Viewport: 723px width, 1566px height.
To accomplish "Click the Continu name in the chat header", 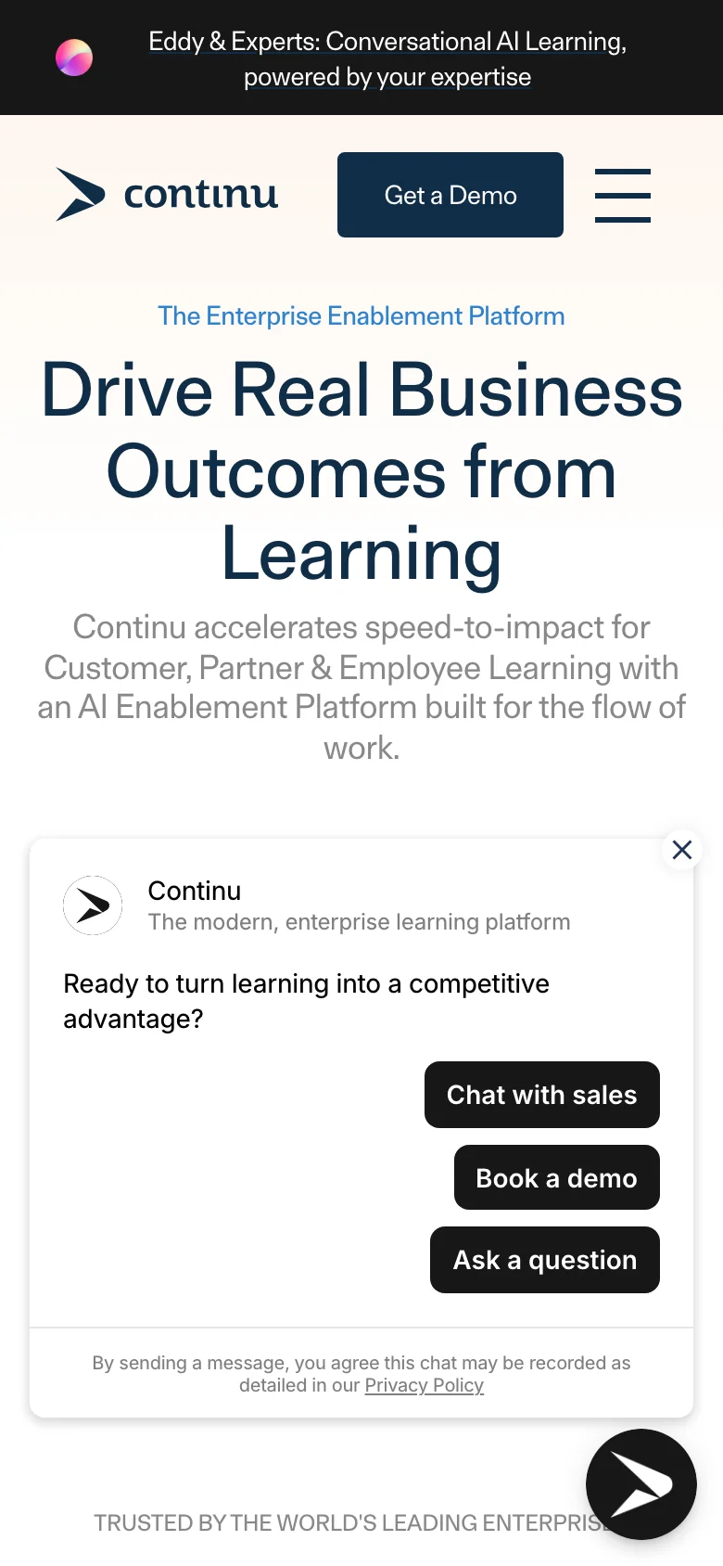I will (x=195, y=891).
